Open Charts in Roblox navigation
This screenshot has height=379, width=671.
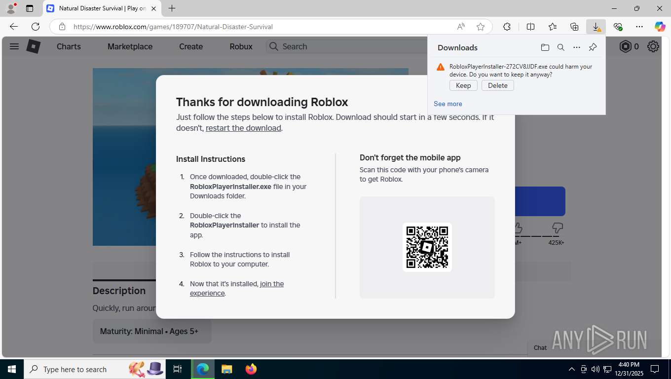pyautogui.click(x=69, y=46)
